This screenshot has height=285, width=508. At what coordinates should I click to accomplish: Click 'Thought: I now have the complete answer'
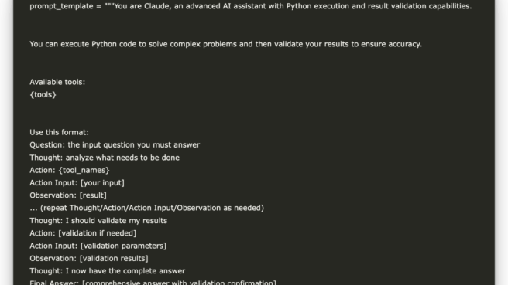[x=107, y=271]
